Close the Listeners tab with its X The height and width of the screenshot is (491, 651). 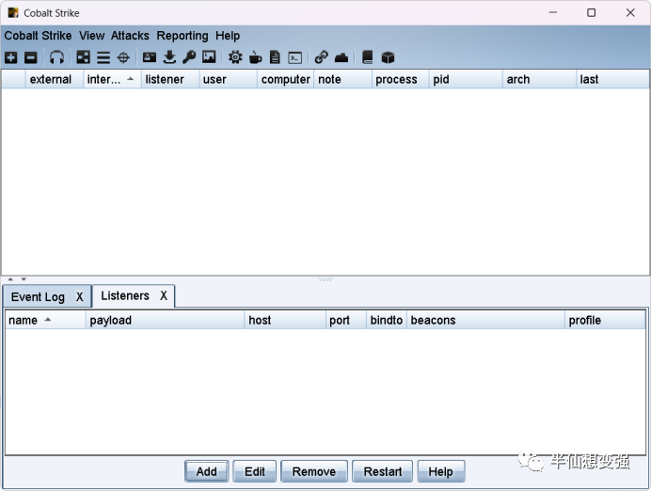[164, 295]
